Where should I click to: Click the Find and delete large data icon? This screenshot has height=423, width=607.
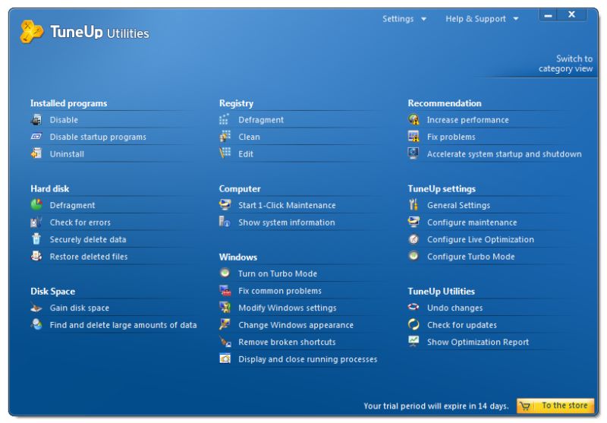click(36, 324)
